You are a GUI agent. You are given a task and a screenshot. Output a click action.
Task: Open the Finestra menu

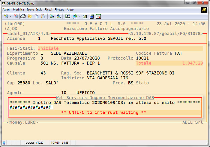click(x=59, y=10)
